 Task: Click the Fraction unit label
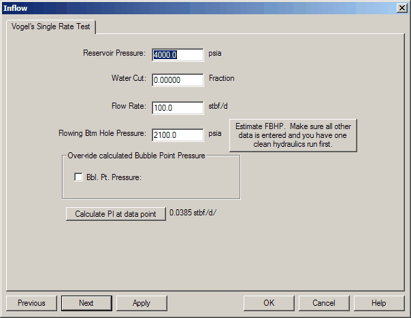coord(221,78)
